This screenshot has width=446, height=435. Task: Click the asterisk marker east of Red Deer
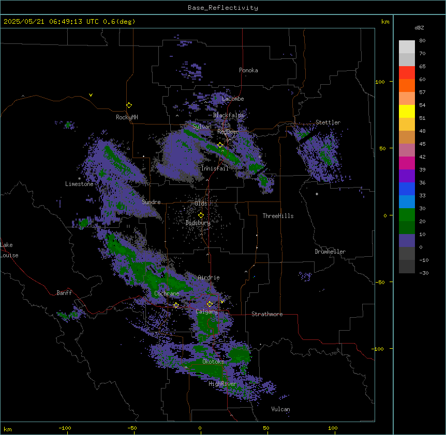click(260, 157)
